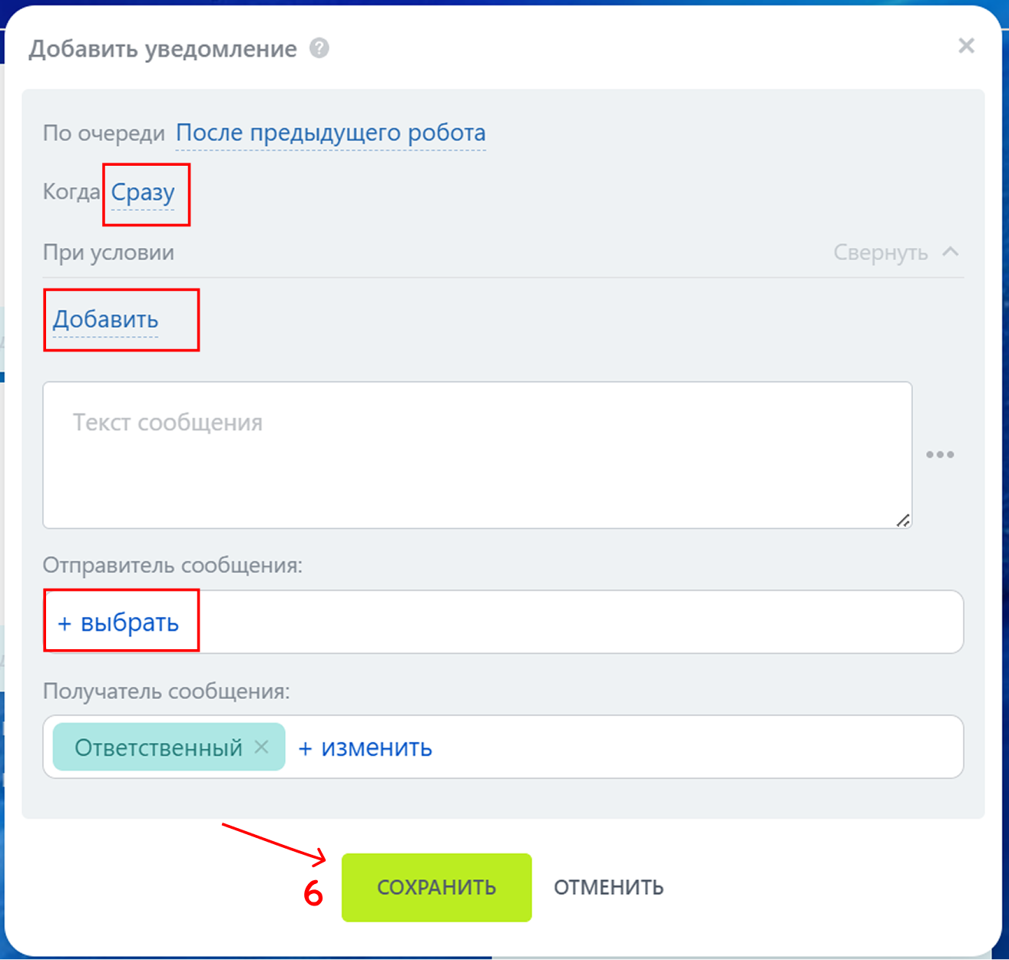
Task: Save the notification with СОХРАНИТЬ
Action: point(436,888)
